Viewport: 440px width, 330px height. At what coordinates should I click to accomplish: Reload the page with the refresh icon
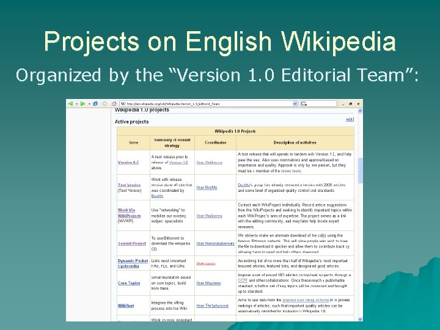point(95,104)
